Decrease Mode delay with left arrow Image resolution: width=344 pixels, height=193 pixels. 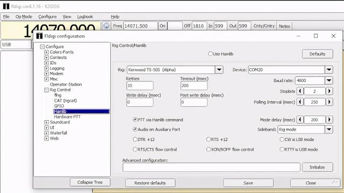pos(300,120)
